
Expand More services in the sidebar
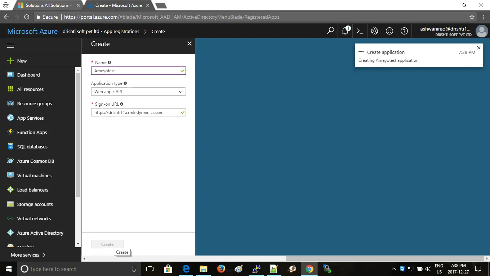click(28, 255)
